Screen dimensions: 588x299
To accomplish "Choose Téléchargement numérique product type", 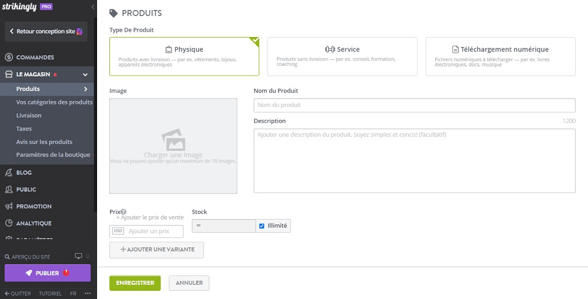I will tap(500, 56).
